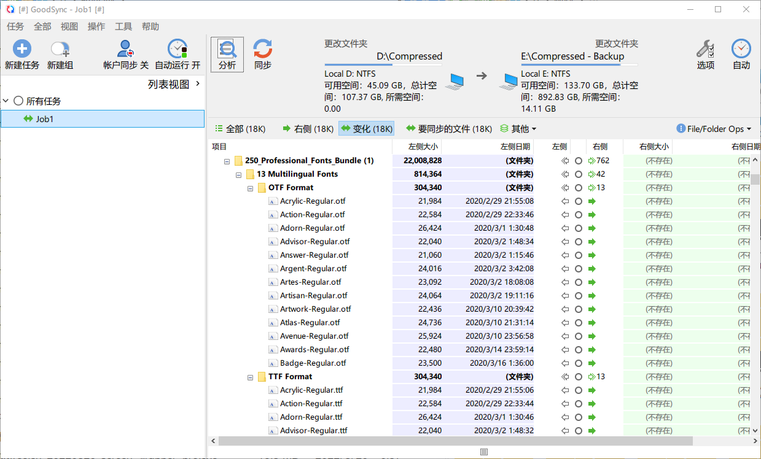Select the do-not-copy circle for Artes-Regular.otf
The width and height of the screenshot is (761, 459).
[579, 282]
